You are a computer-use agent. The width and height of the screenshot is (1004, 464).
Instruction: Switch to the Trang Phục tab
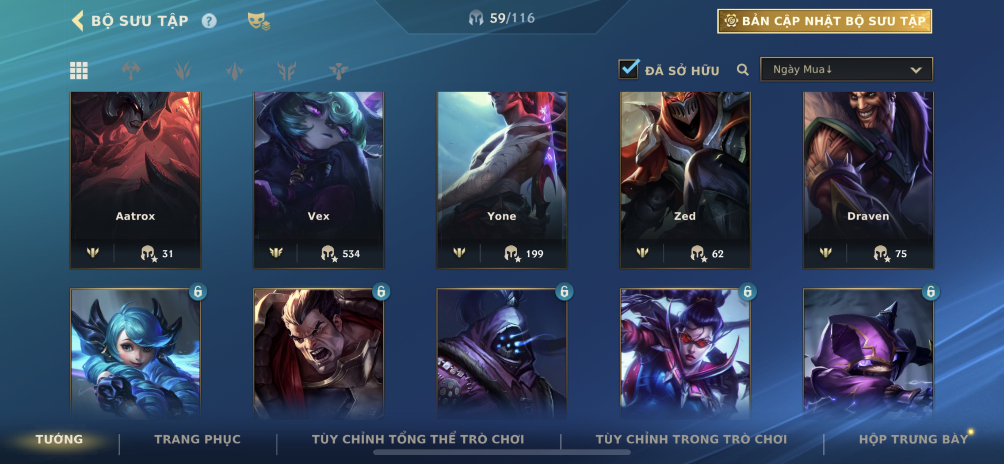pyautogui.click(x=198, y=439)
